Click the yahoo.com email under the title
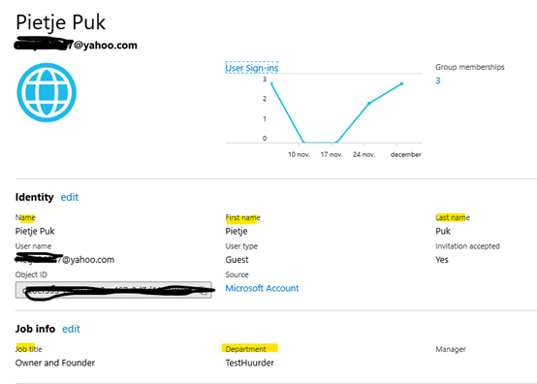 76,46
